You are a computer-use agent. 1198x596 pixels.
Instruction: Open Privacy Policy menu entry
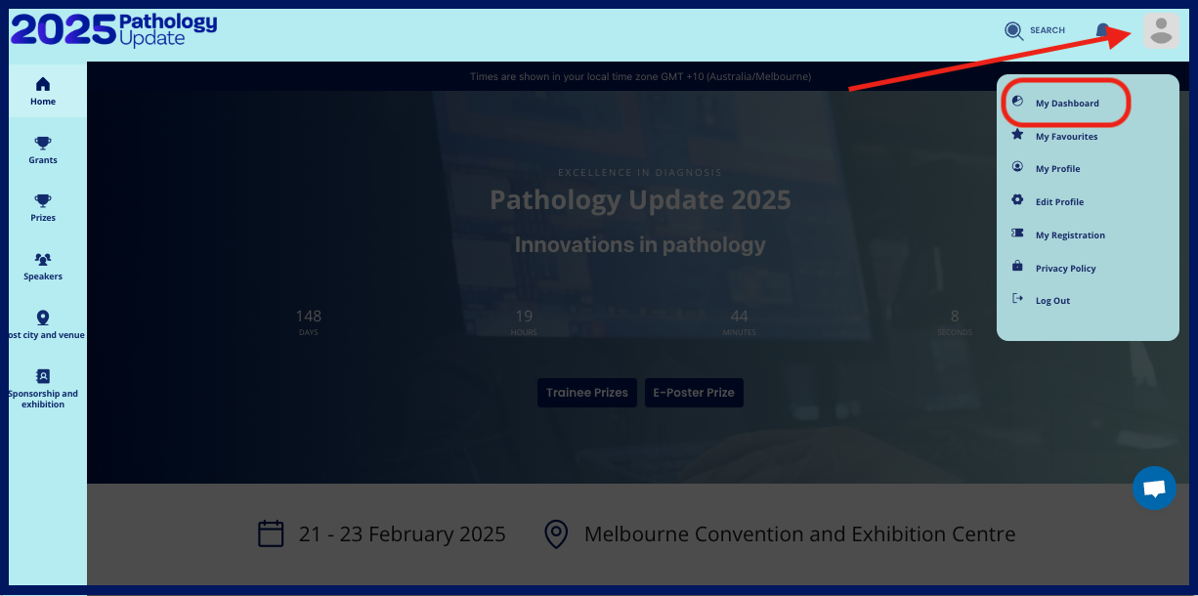[1066, 269]
